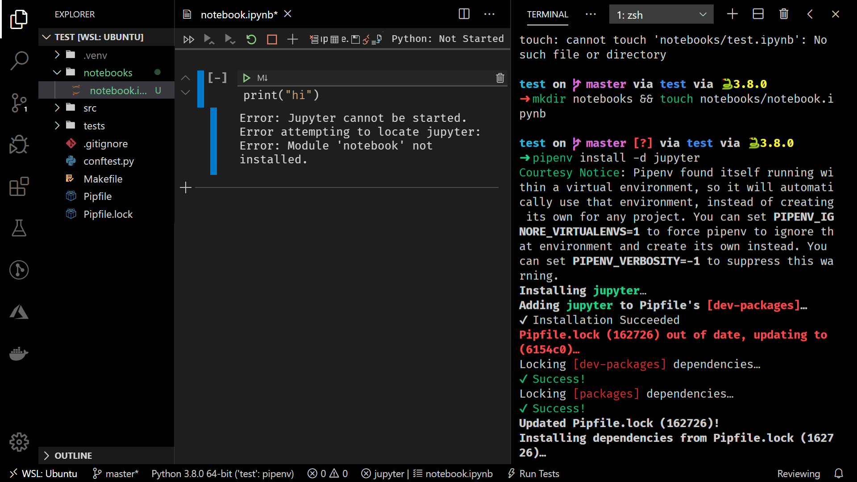The image size is (857, 482).
Task: Interrupt kernel with the stop square
Action: point(272,39)
